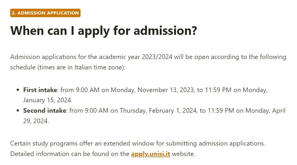Open the apply.unisi.it link

click(x=151, y=154)
